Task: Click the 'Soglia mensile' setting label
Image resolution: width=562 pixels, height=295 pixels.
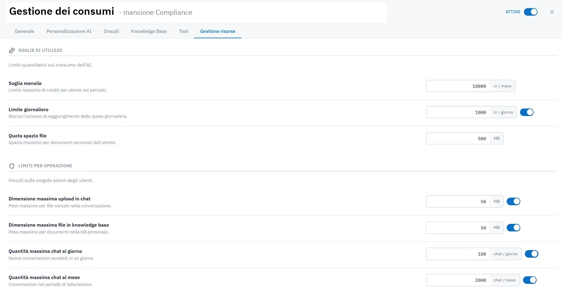Action: (25, 83)
